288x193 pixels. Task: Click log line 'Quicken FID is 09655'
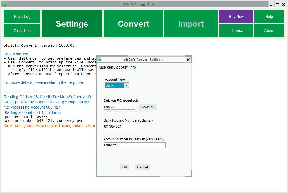pyautogui.click(x=26, y=117)
